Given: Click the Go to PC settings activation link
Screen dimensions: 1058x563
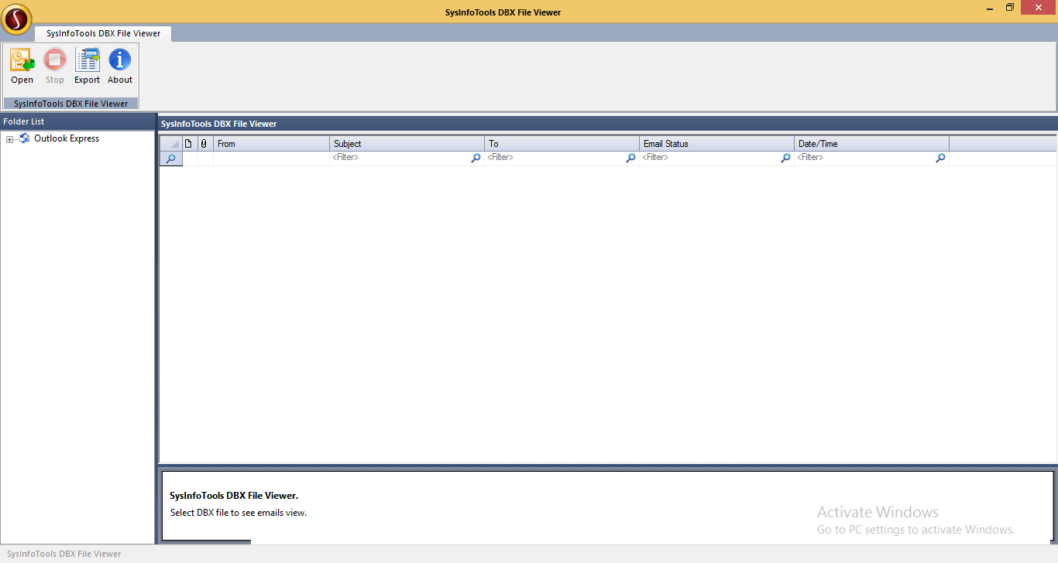Looking at the screenshot, I should click(x=915, y=529).
